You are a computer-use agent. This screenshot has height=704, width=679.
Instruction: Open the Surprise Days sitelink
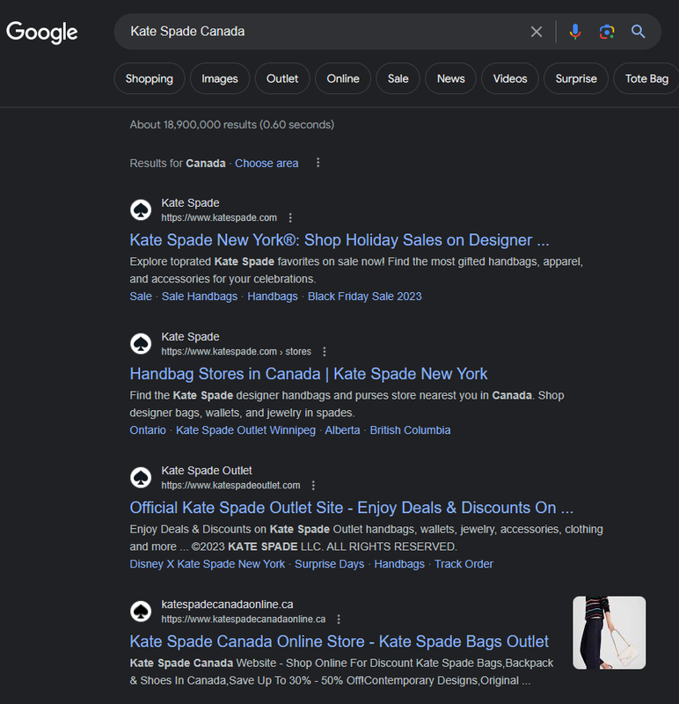click(x=330, y=564)
